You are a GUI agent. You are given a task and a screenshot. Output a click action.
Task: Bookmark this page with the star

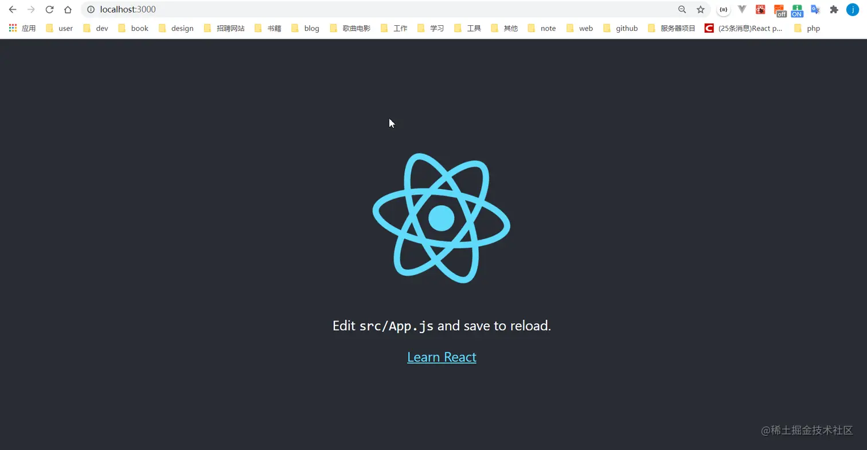[700, 9]
